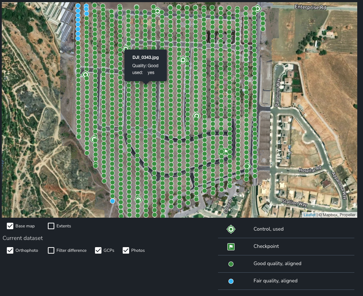Open the Leaflet attribution link
The height and width of the screenshot is (296, 363).
click(309, 215)
